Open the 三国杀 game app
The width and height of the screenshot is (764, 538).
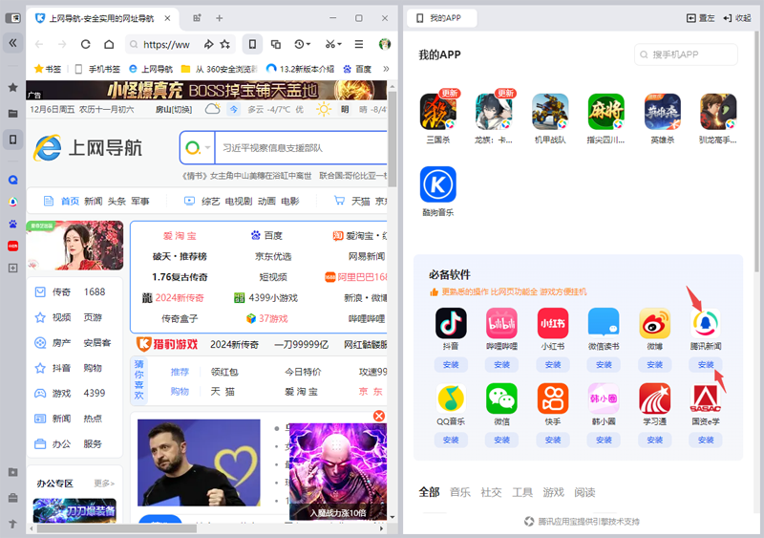(438, 112)
